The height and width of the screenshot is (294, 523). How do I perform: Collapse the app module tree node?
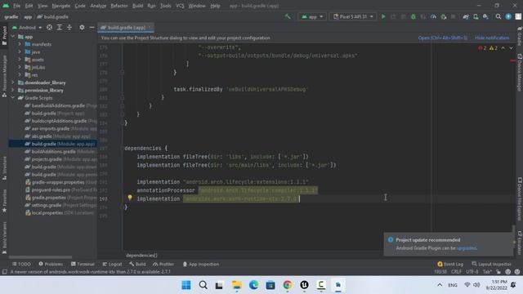(x=13, y=36)
